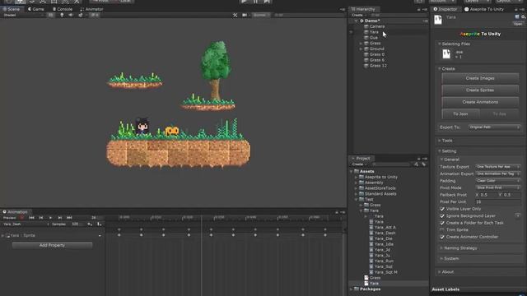Add keyframe using the Animation toolbar icon
Image resolution: width=527 pixels, height=296 pixels.
pos(90,224)
